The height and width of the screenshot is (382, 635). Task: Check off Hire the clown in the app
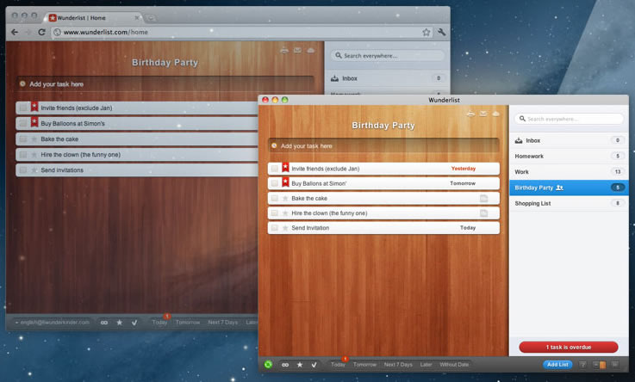tap(275, 213)
